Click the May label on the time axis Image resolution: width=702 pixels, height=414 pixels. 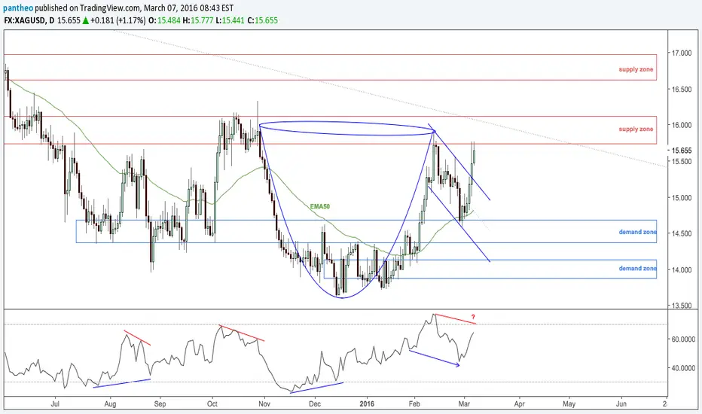coord(569,403)
